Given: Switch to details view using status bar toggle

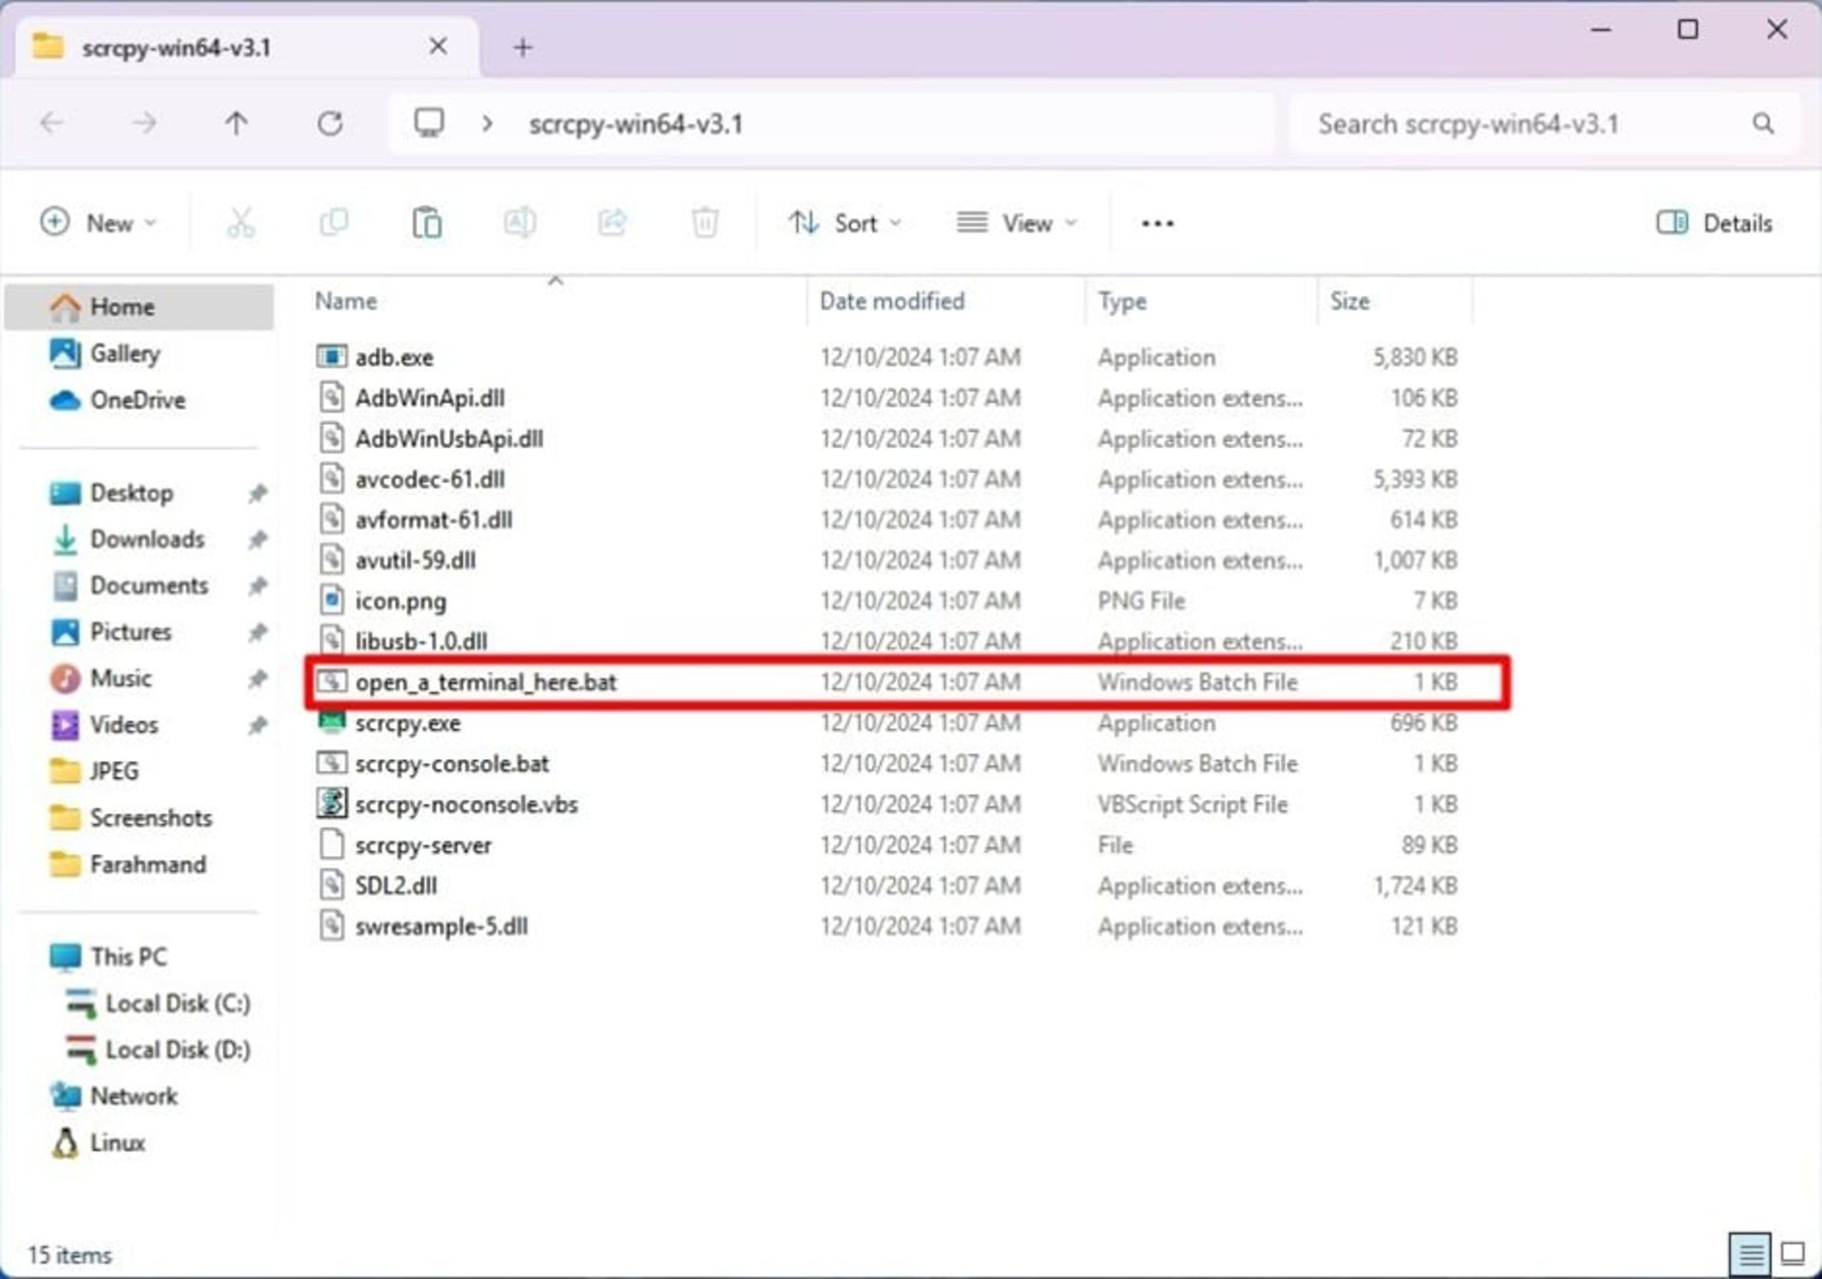Looking at the screenshot, I should point(1751,1252).
